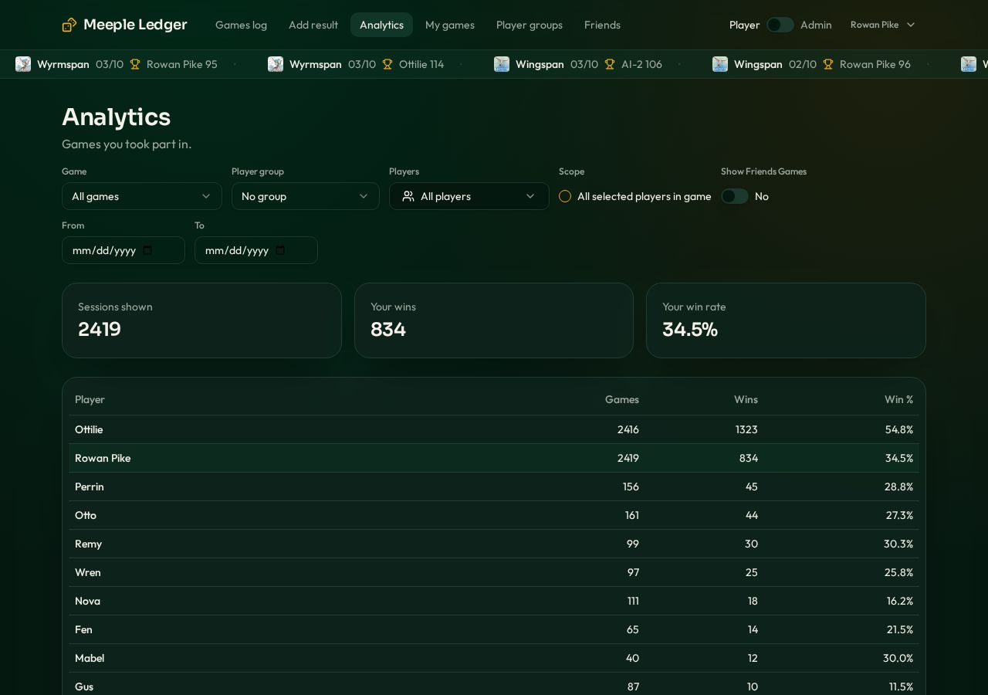Click the Wren player name
This screenshot has height=695, width=988.
(x=88, y=572)
